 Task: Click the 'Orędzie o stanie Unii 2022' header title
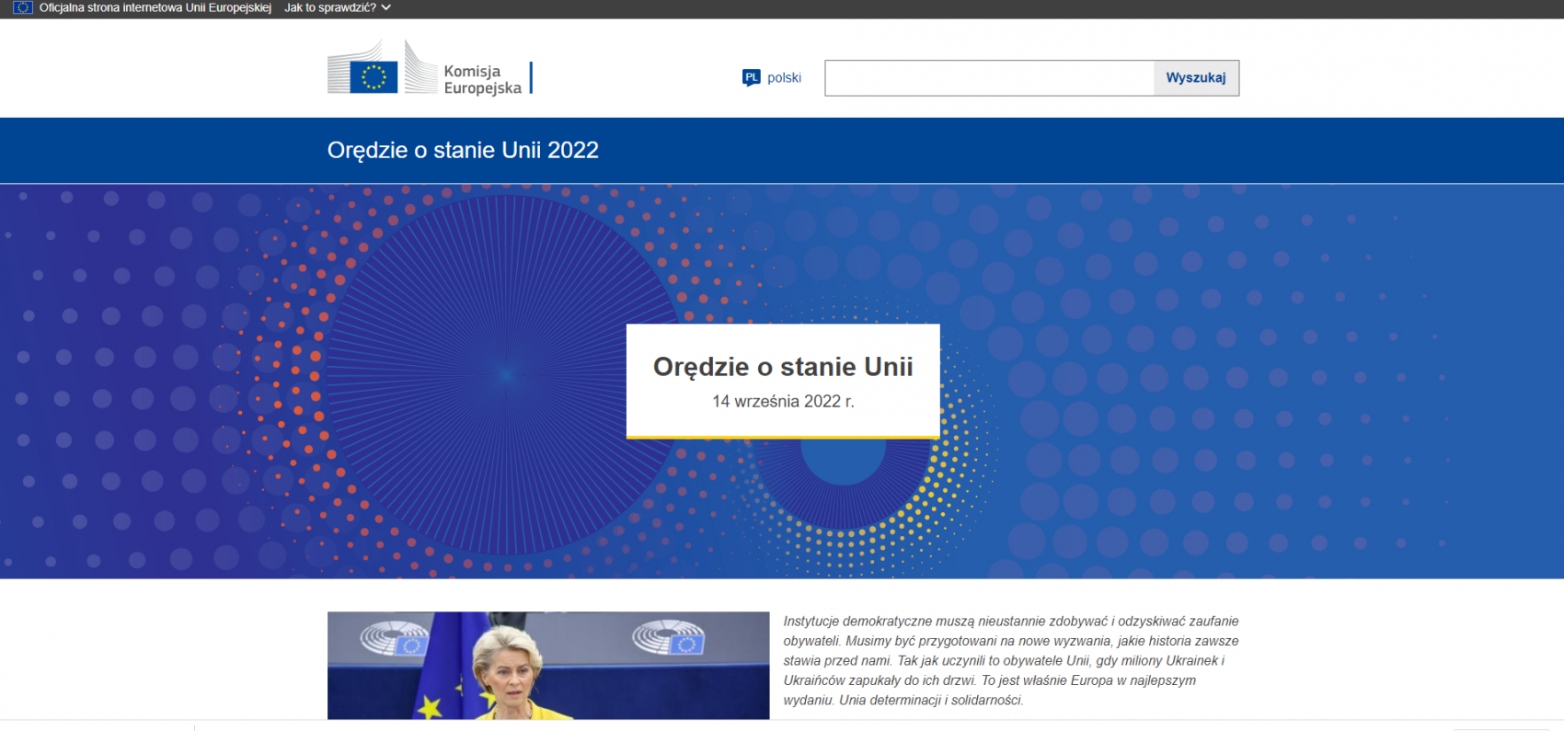coord(463,150)
